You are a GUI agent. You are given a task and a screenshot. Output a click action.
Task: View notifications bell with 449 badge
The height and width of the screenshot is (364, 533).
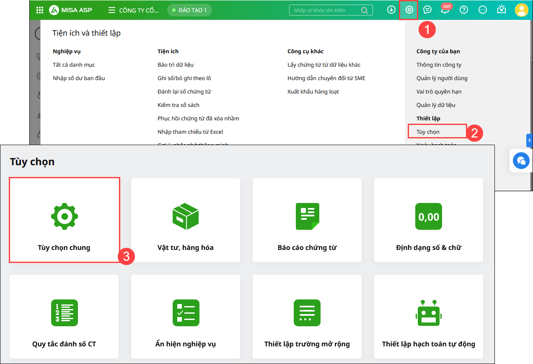coord(445,10)
